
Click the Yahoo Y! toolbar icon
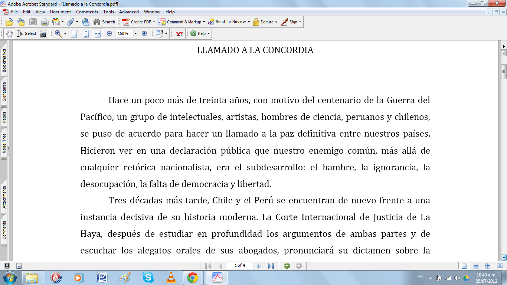(x=179, y=33)
